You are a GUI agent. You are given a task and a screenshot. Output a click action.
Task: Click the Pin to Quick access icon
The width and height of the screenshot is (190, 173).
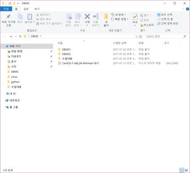8,16
